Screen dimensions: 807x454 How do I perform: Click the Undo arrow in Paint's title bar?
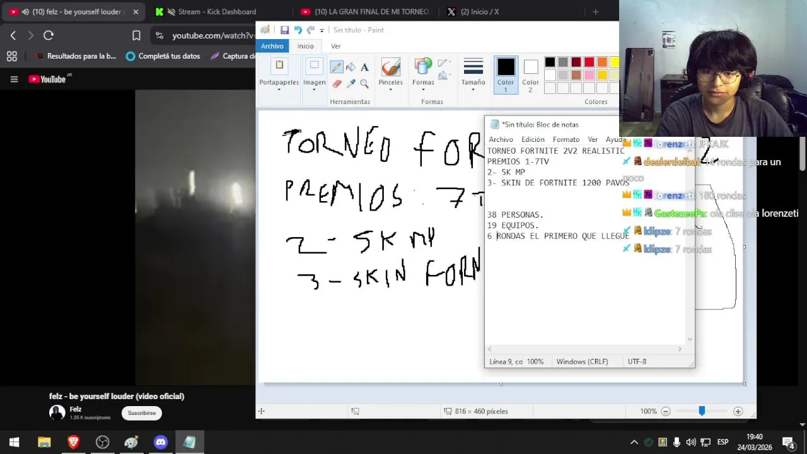298,30
